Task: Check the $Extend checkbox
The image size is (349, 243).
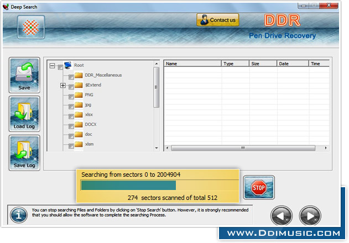Action: pyautogui.click(x=71, y=87)
